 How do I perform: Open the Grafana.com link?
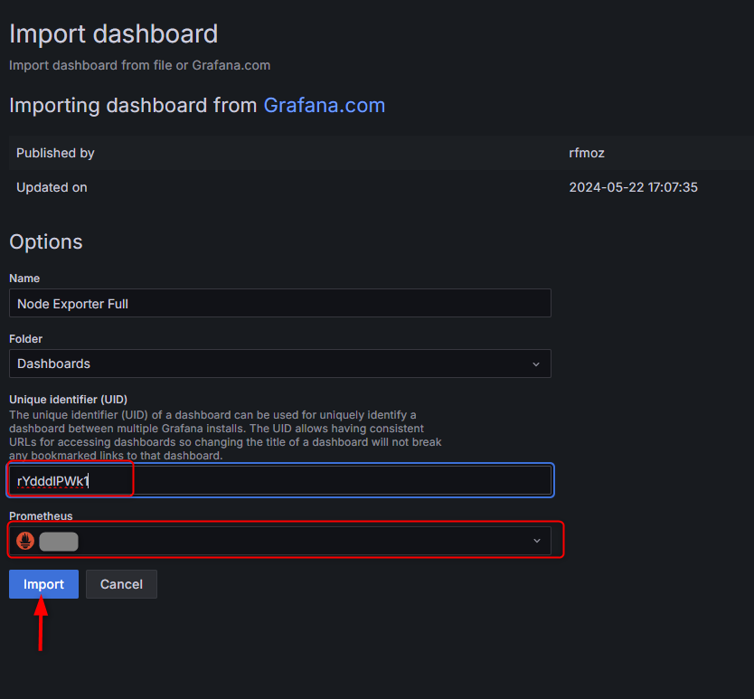(x=324, y=106)
